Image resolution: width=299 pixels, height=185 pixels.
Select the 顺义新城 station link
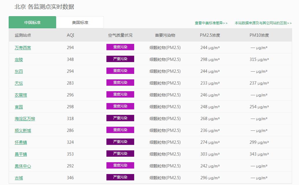coord(23,130)
